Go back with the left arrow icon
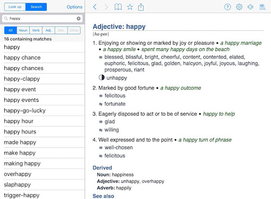Viewport: 271px width, 199px height. tap(95, 7)
